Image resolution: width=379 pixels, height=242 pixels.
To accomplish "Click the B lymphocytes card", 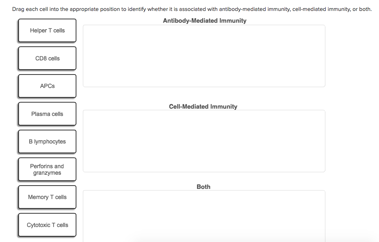I will (47, 141).
